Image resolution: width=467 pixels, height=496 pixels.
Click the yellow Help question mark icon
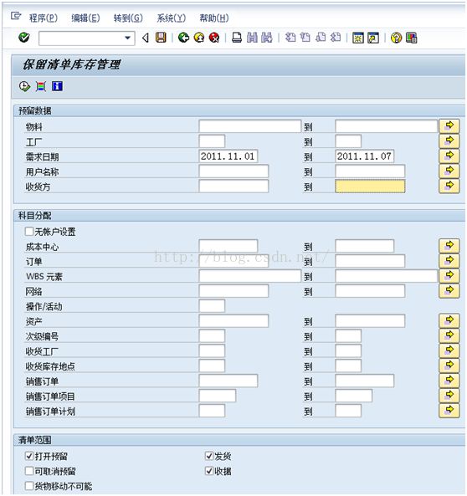(x=396, y=38)
